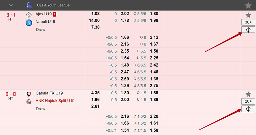Click the Napoli U19 club crest
Viewport: 256px width, 135px height.
[29, 22]
